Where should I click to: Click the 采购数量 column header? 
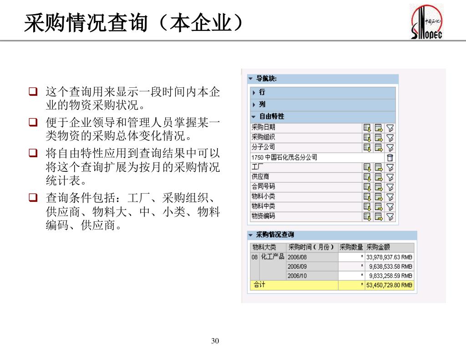[351, 247]
